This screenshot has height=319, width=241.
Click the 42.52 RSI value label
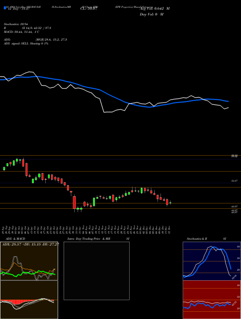point(234,304)
